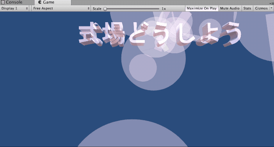Click the Scale slider handle
Viewport: 274px width, 147px height.
click(x=105, y=9)
